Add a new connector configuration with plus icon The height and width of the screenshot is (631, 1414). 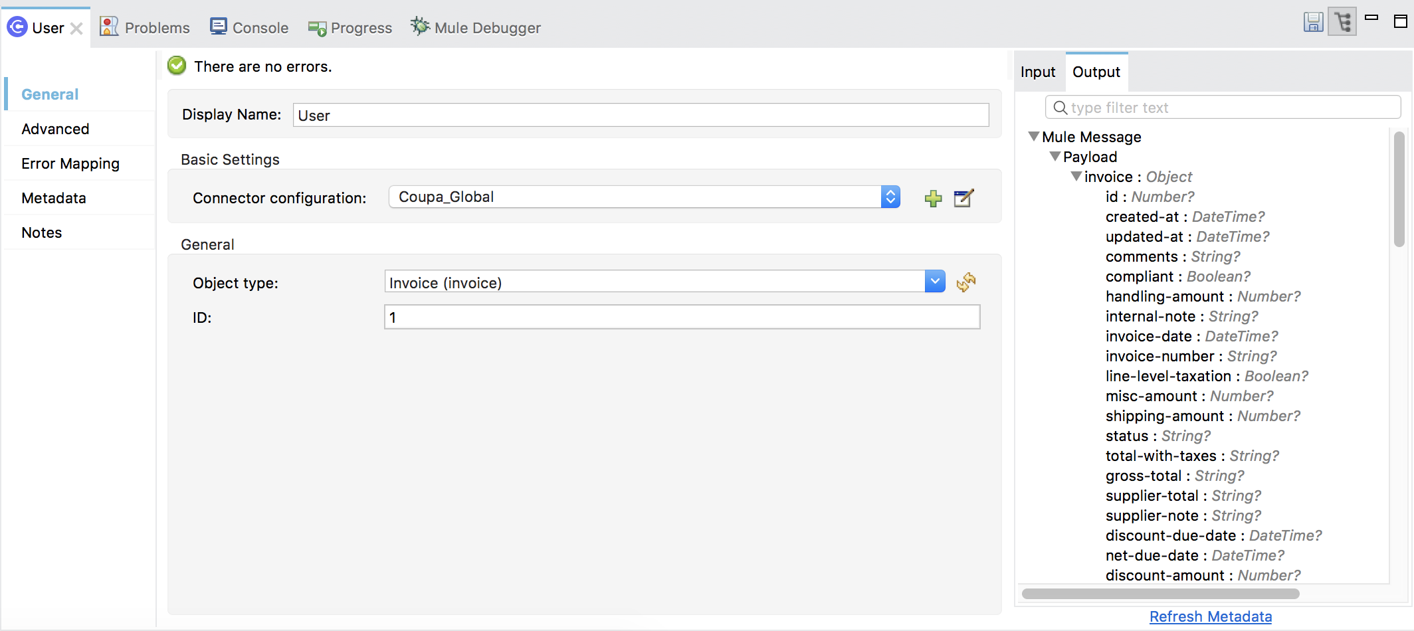pyautogui.click(x=934, y=198)
